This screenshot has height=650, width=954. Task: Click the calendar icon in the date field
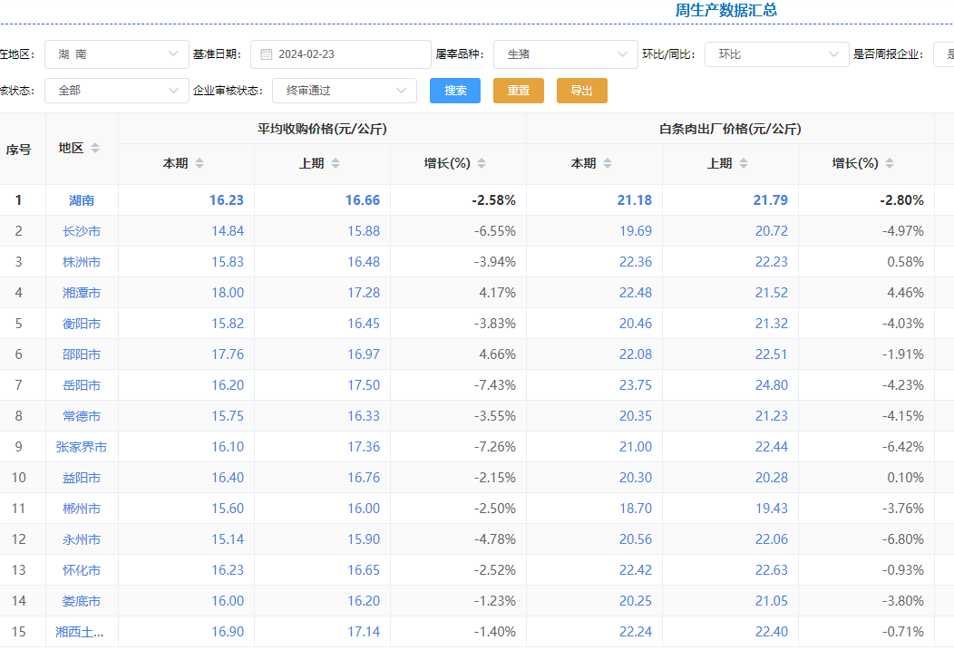pos(266,54)
